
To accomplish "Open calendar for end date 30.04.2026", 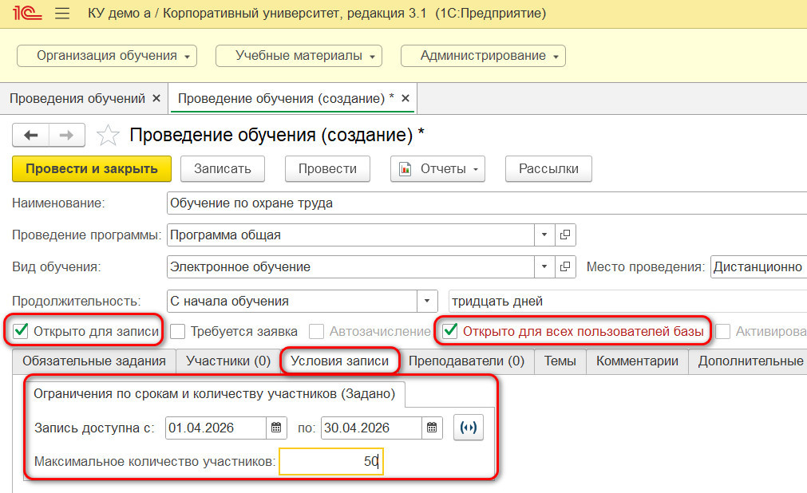I will click(432, 428).
